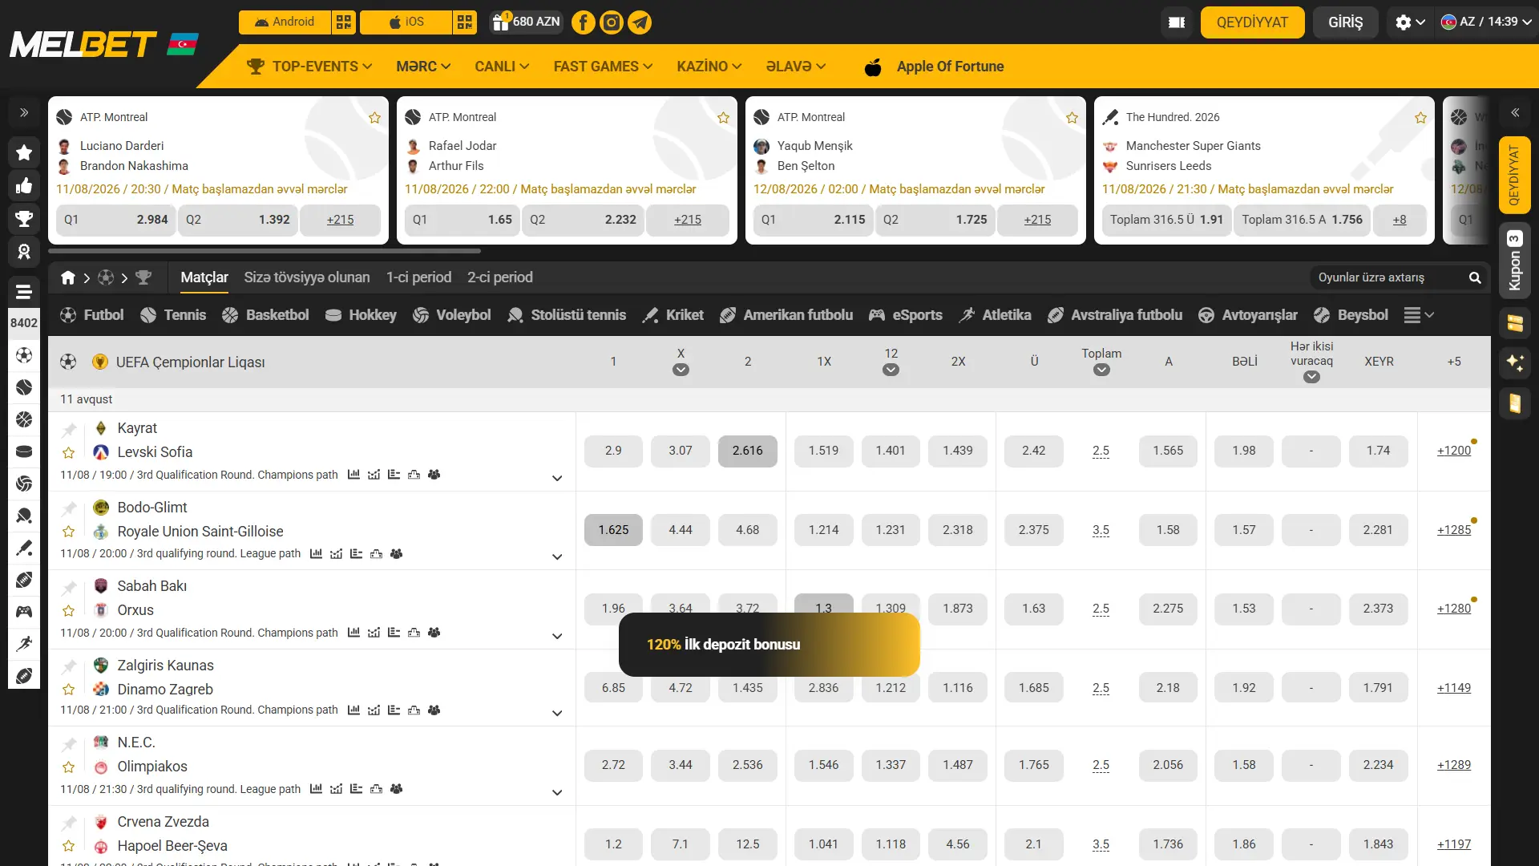Screen dimensions: 1539x866
Task: Click the QEYDİYYAT registration button
Action: pyautogui.click(x=1252, y=22)
